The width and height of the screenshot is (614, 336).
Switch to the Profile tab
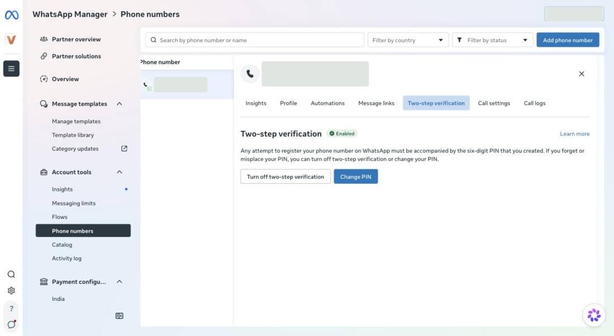[289, 103]
